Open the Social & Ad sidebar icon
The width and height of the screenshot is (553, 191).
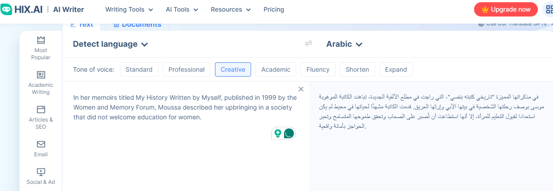(41, 171)
